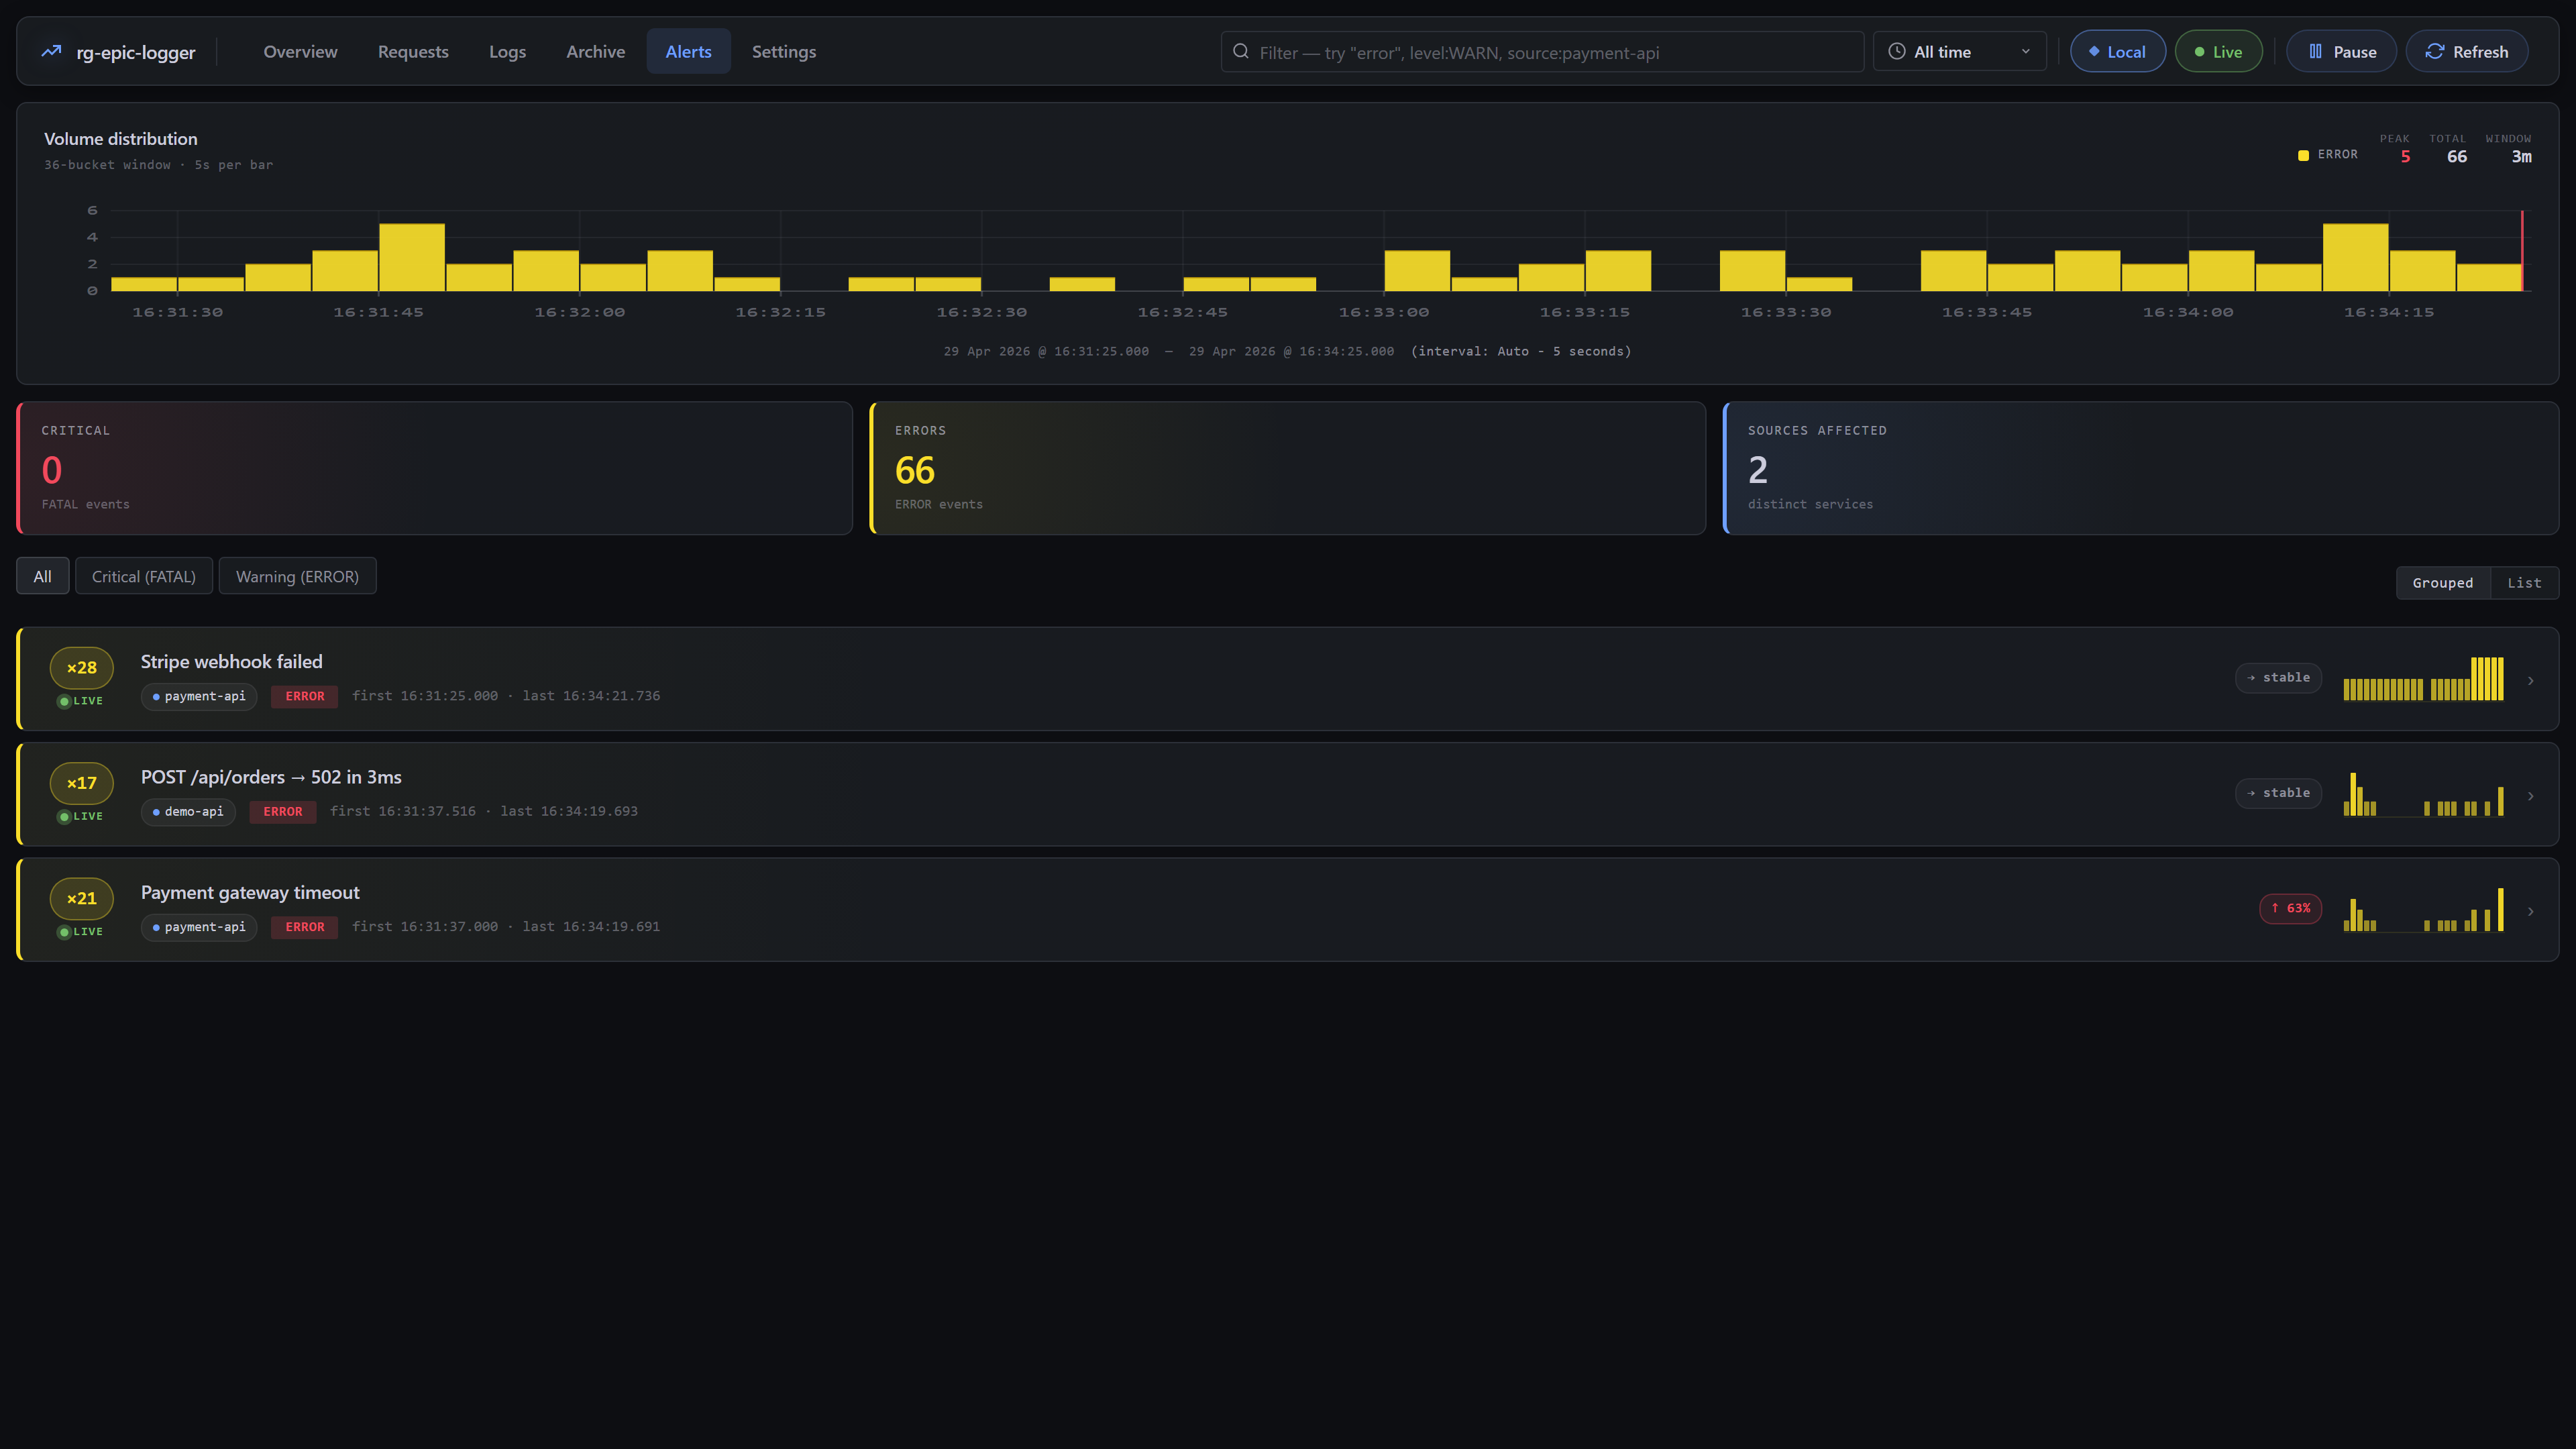Click payment-api tag on Payment gateway timeout row
Image resolution: width=2576 pixels, height=1449 pixels.
[199, 927]
